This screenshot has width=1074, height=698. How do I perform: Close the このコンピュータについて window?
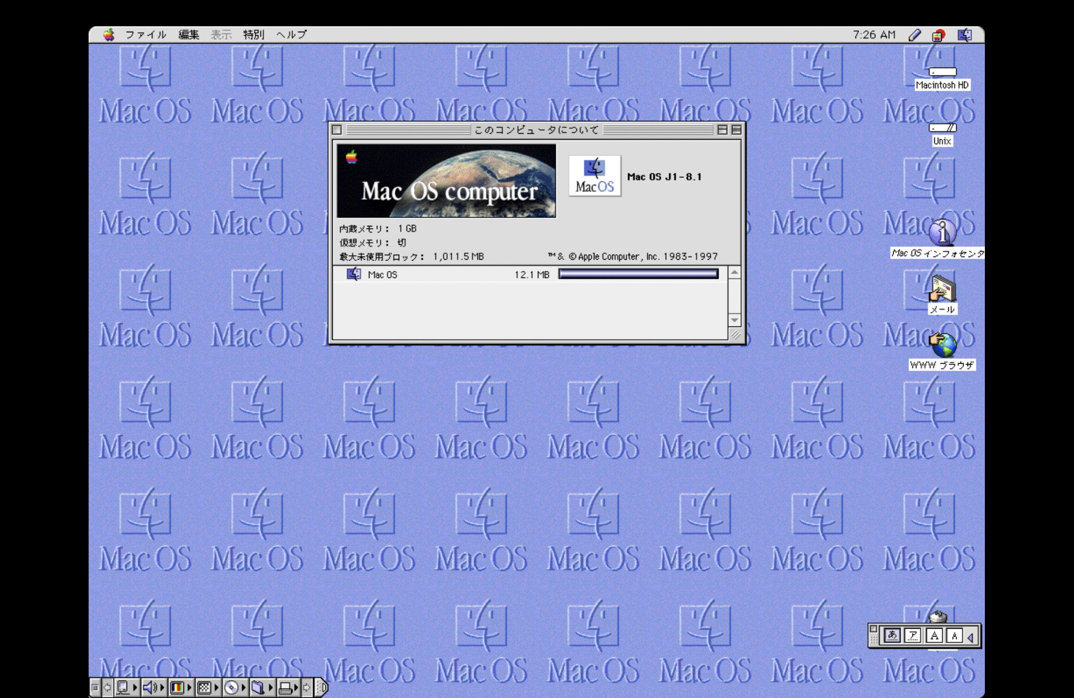pyautogui.click(x=337, y=130)
